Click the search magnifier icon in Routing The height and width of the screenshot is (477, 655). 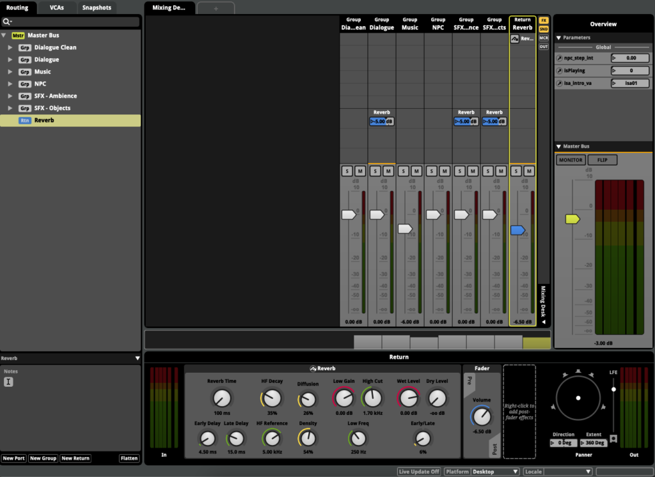(x=6, y=22)
